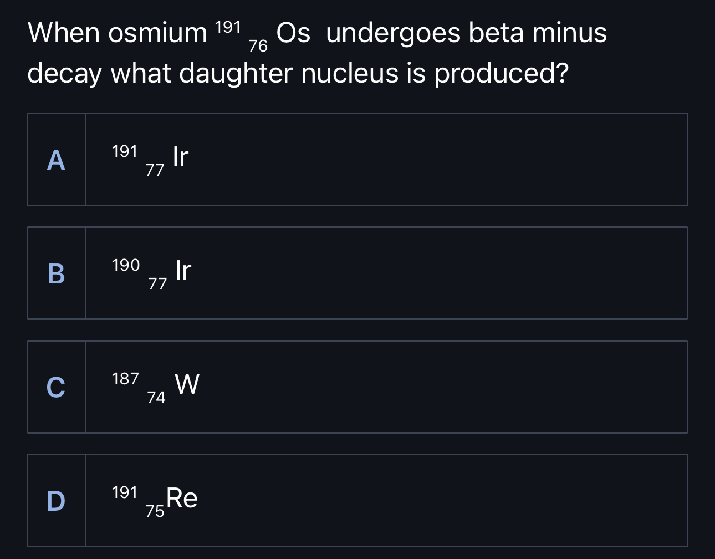
Task: Click the letter C badge
Action: coord(55,387)
